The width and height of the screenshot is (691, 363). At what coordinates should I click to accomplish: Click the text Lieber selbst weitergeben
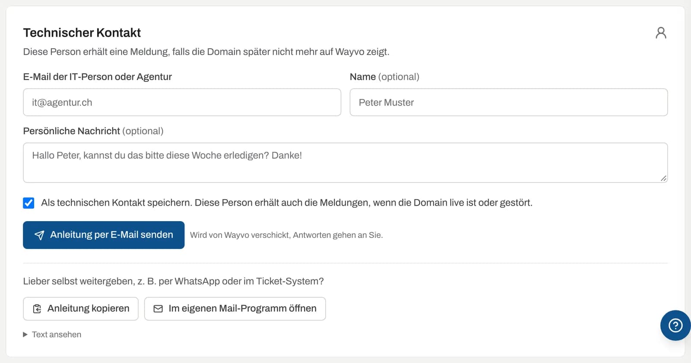coord(173,281)
